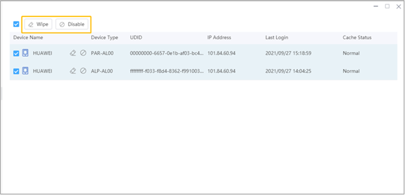Toggle the select-all devices checkbox
The width and height of the screenshot is (405, 195).
point(16,24)
